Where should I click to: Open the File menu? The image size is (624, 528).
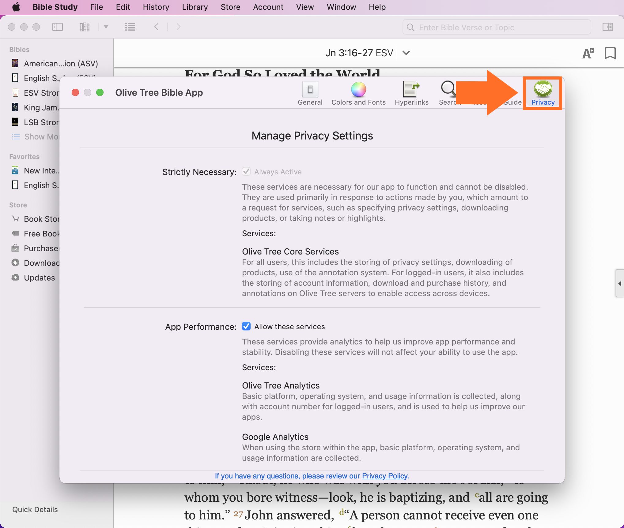(x=96, y=7)
